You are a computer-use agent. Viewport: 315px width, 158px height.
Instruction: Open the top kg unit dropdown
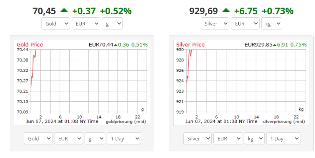(x=272, y=24)
